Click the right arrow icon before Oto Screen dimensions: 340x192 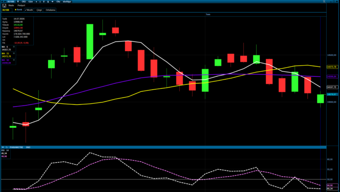pyautogui.click(x=52, y=2)
